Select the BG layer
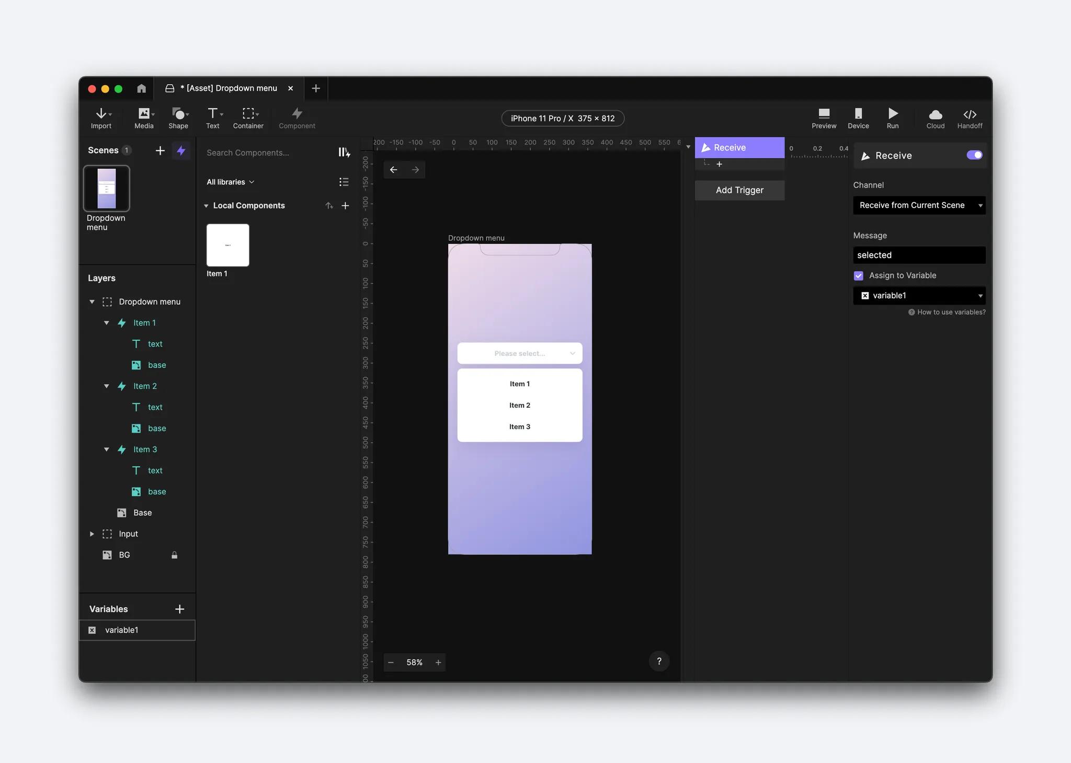The height and width of the screenshot is (763, 1071). 137,555
